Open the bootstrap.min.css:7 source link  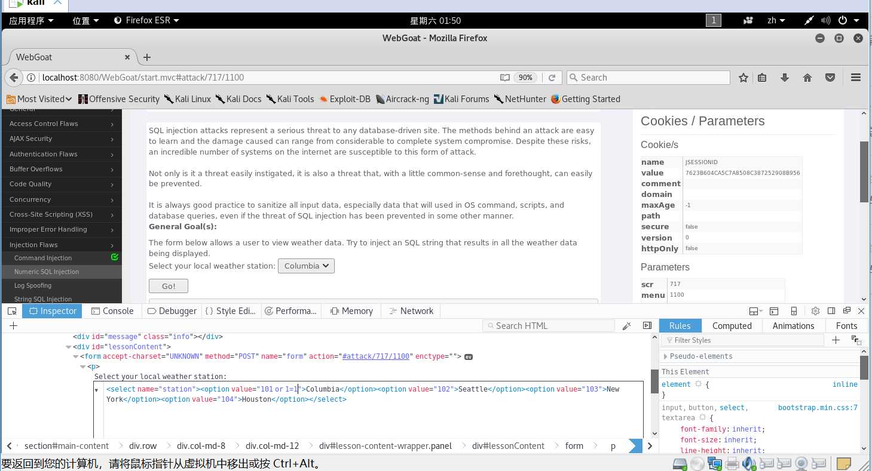[818, 408]
